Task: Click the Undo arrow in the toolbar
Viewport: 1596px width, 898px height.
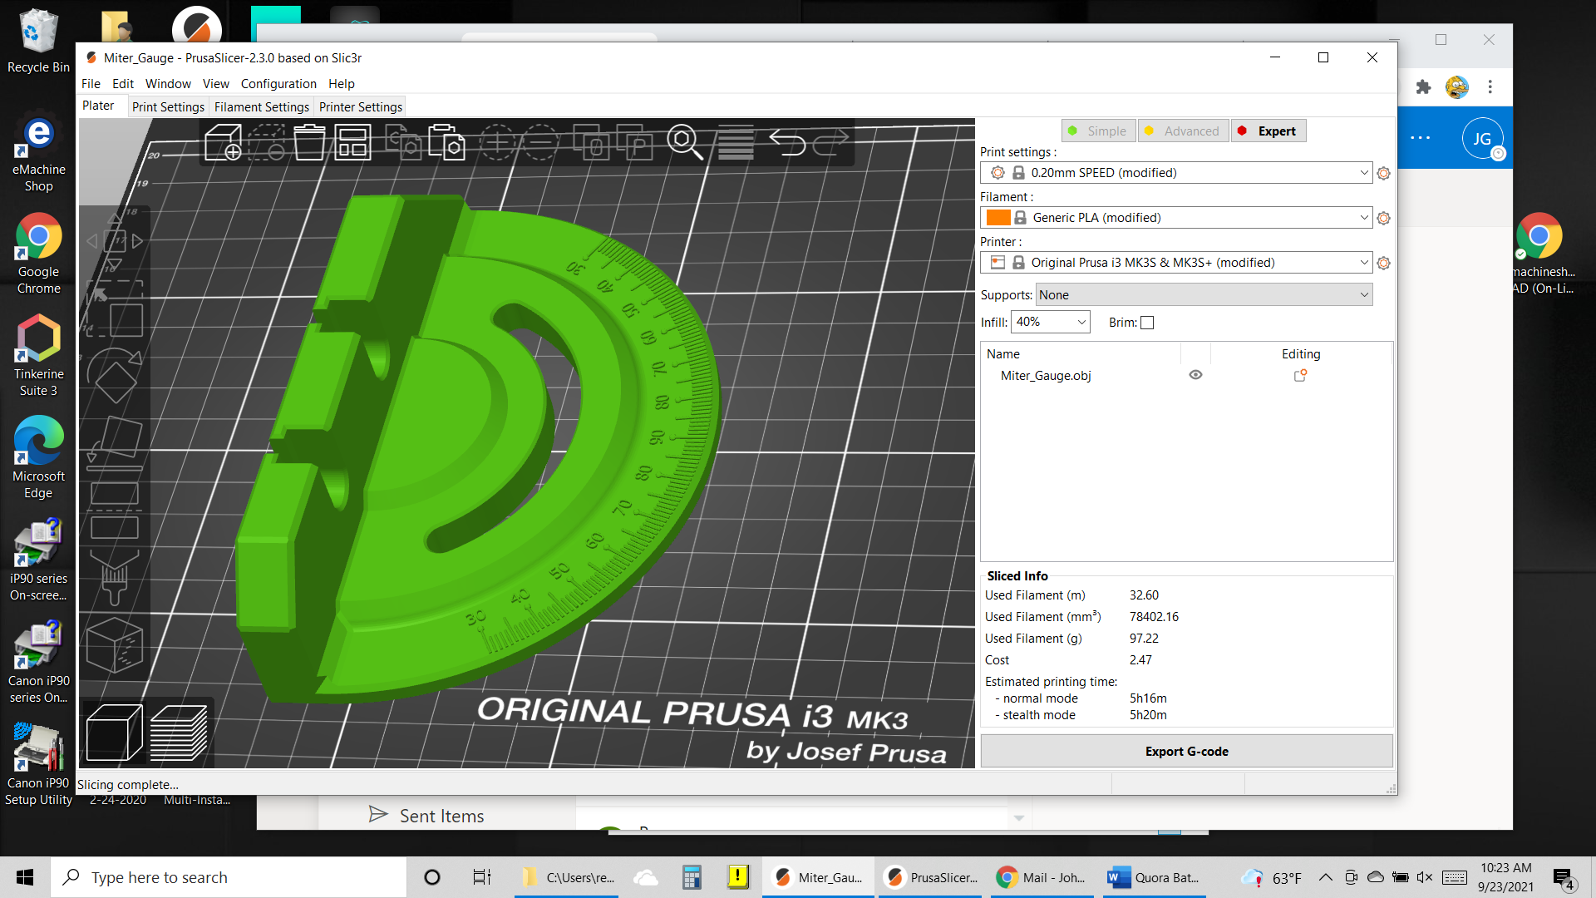Action: 789,143
